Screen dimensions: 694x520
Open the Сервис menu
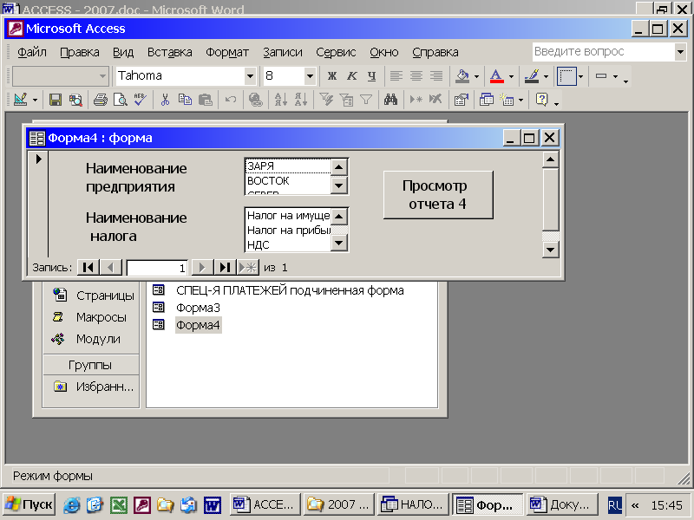click(336, 52)
